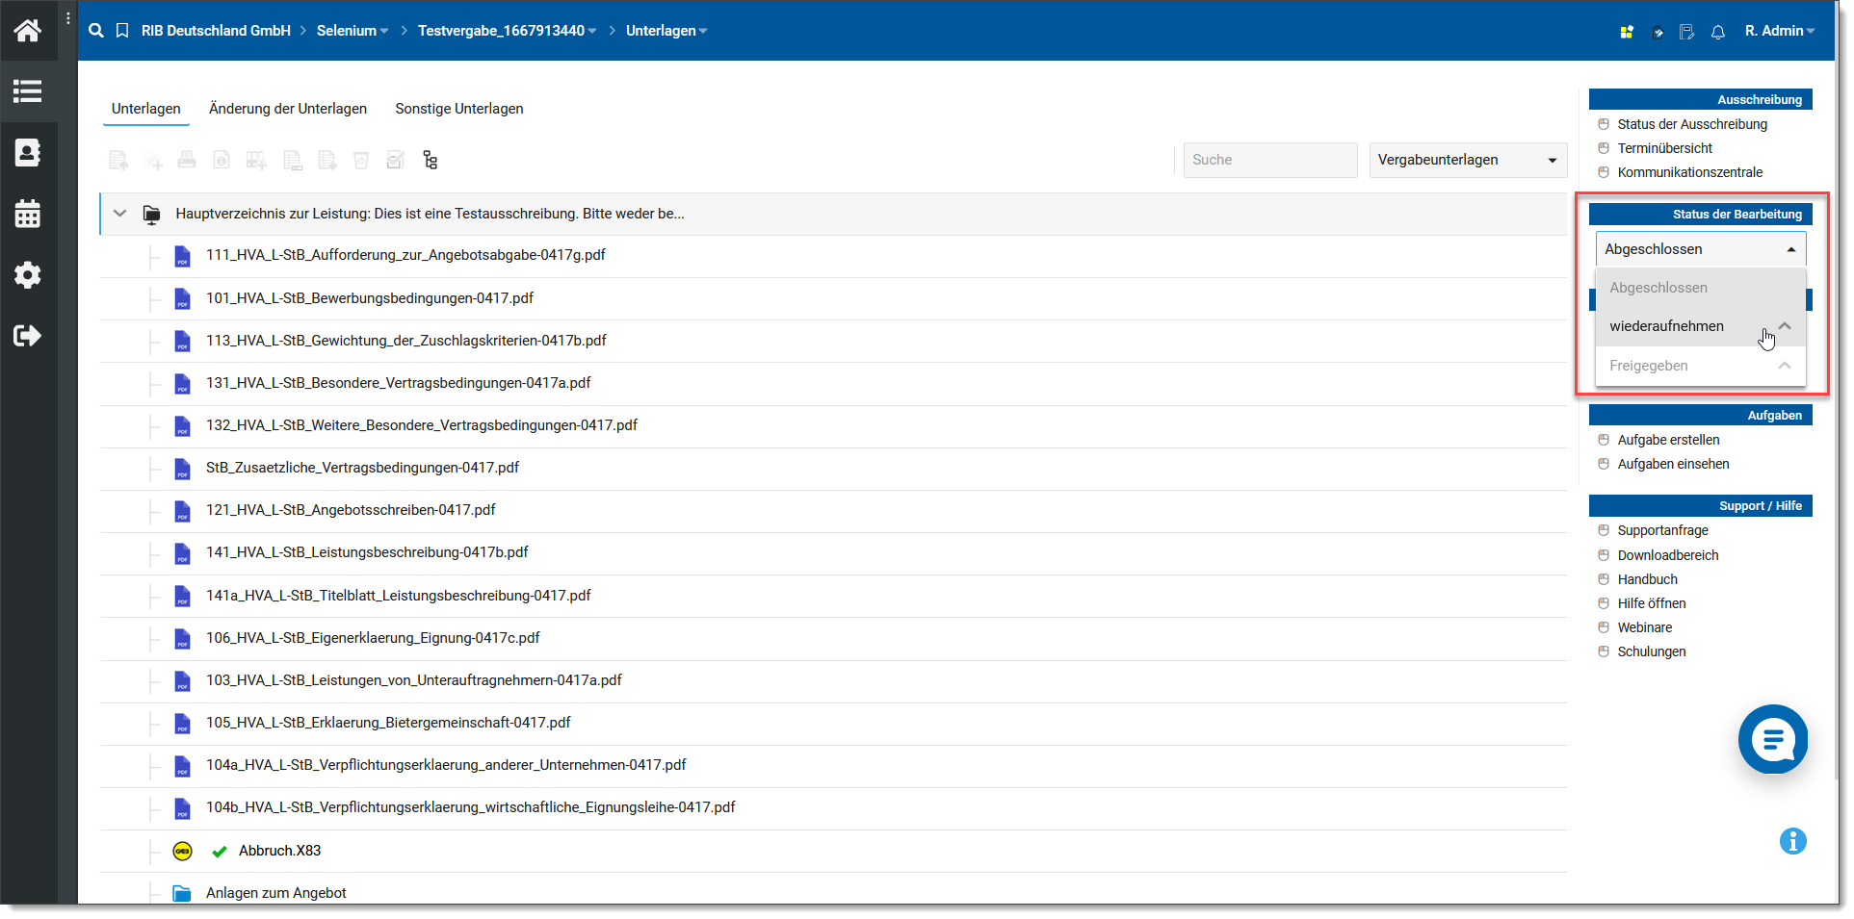Expand the R. Admin user menu
Screen dimensions: 1854x919
tap(1779, 31)
